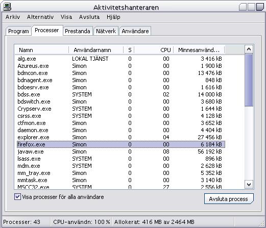Sort processes by the CPU column header

(154, 50)
